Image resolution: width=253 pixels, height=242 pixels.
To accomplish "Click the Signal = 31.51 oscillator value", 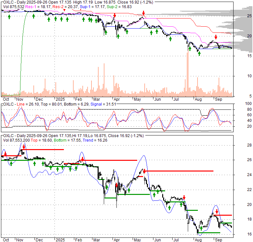I will pyautogui.click(x=103, y=104).
